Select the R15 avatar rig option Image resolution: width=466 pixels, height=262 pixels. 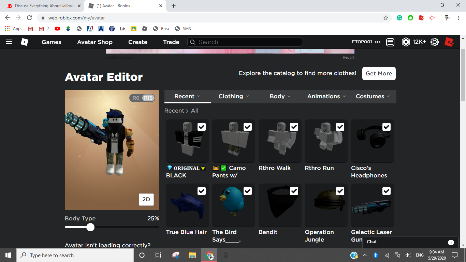[148, 98]
